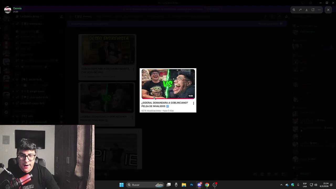
Task: Click the microphone tray icon
Action: [x=298, y=185]
